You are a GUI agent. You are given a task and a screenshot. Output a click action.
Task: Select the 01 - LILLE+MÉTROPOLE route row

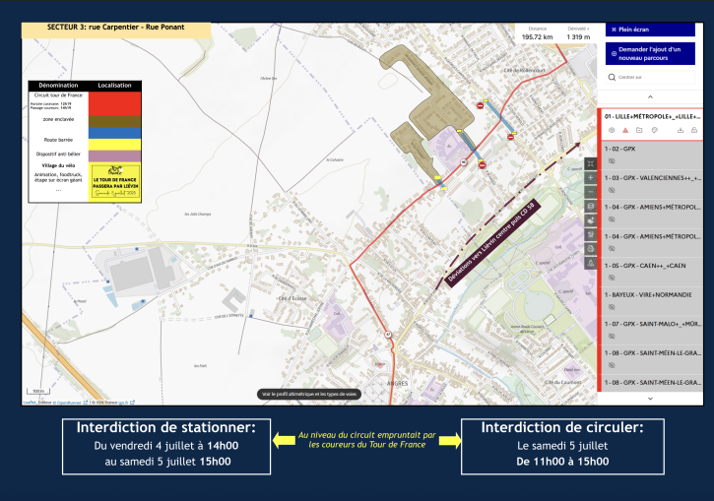click(x=650, y=123)
